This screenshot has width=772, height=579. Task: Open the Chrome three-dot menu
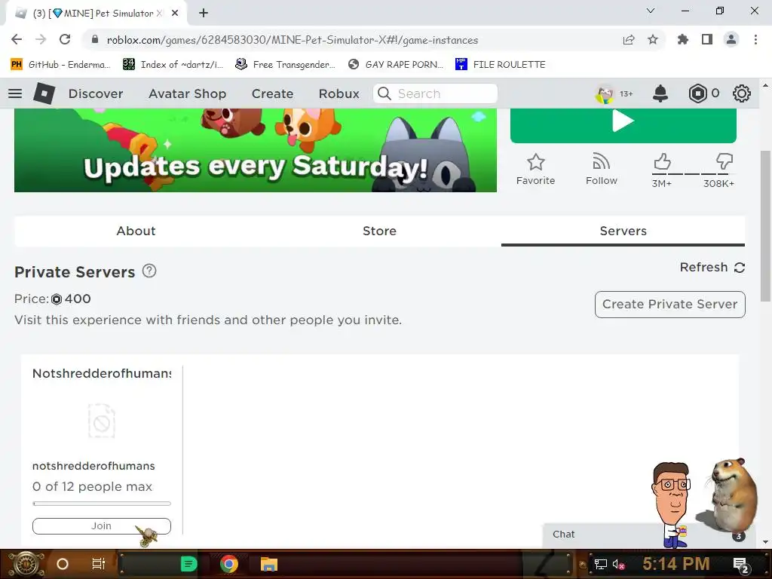(755, 39)
